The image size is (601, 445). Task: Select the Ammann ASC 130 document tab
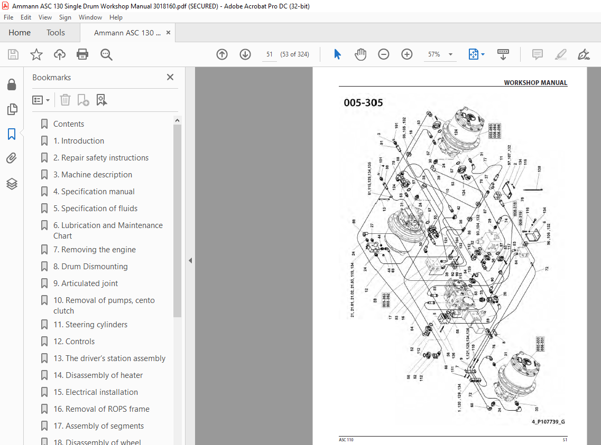pyautogui.click(x=127, y=33)
